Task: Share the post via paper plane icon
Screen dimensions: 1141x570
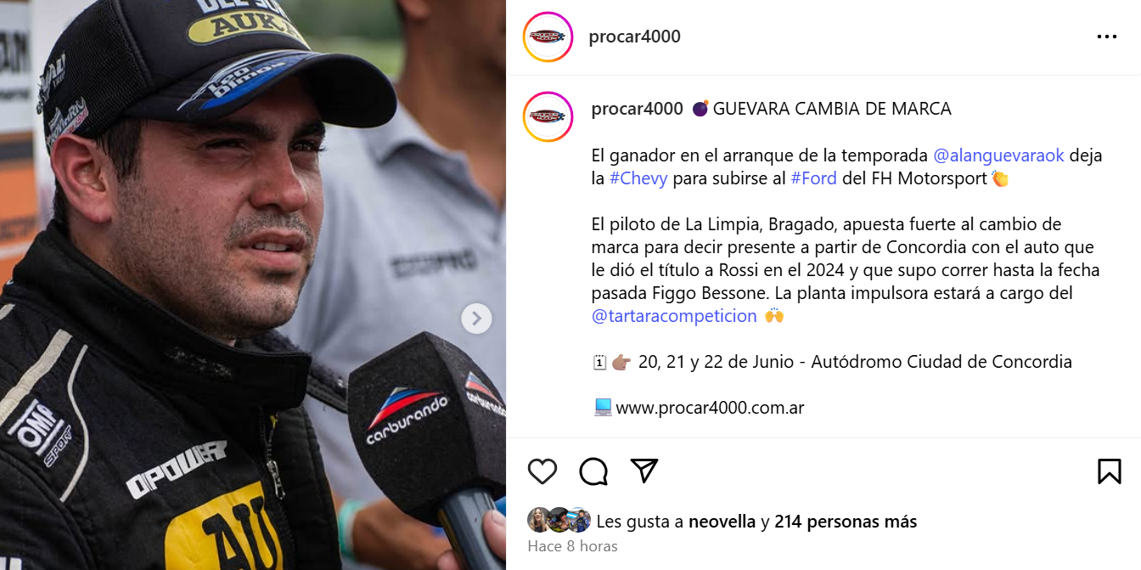Action: click(x=644, y=471)
